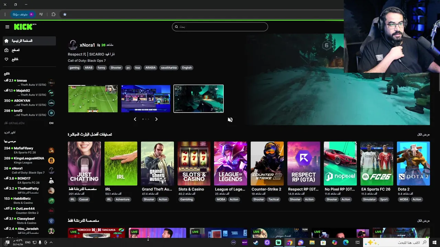Open Steam from the taskbar
The width and height of the screenshot is (440, 247).
coord(256,243)
